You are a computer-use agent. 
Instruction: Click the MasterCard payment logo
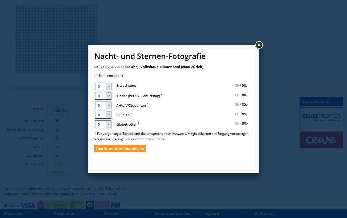coord(44,205)
